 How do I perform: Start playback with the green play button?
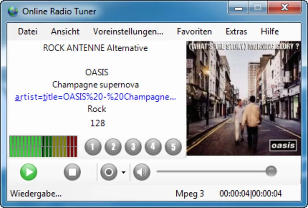[29, 172]
